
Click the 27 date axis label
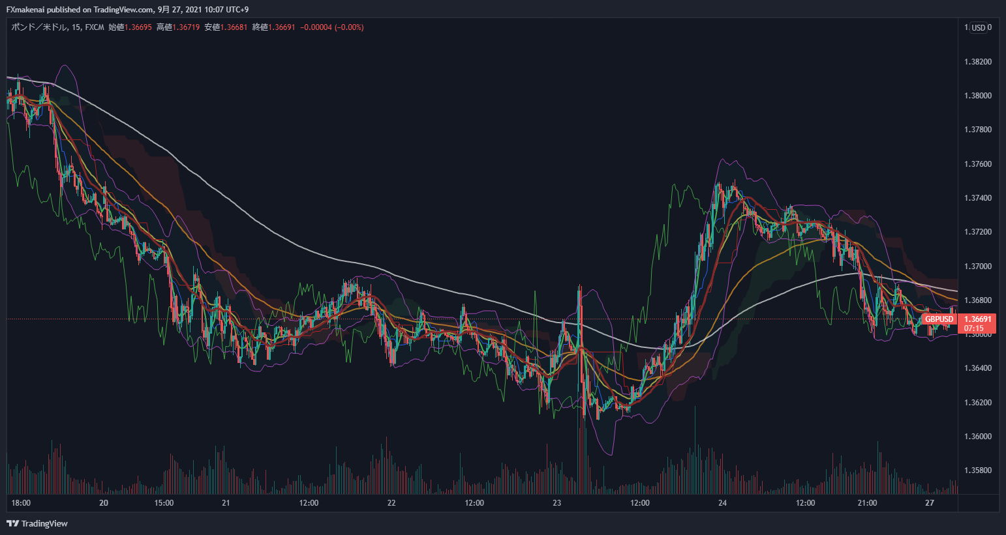[930, 503]
